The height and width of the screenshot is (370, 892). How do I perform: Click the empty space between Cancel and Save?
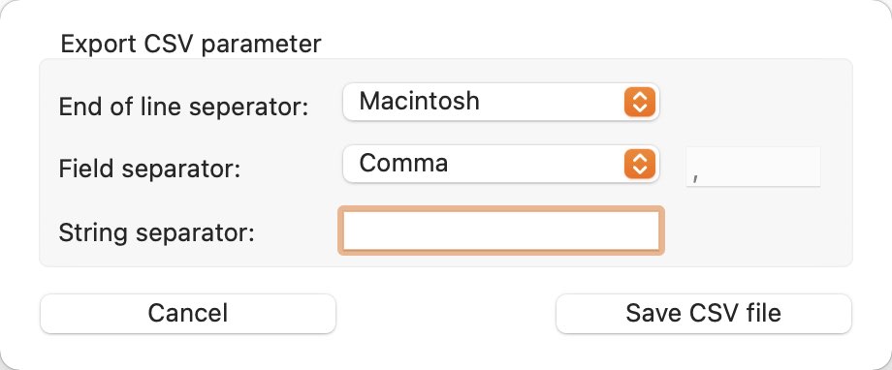click(445, 313)
